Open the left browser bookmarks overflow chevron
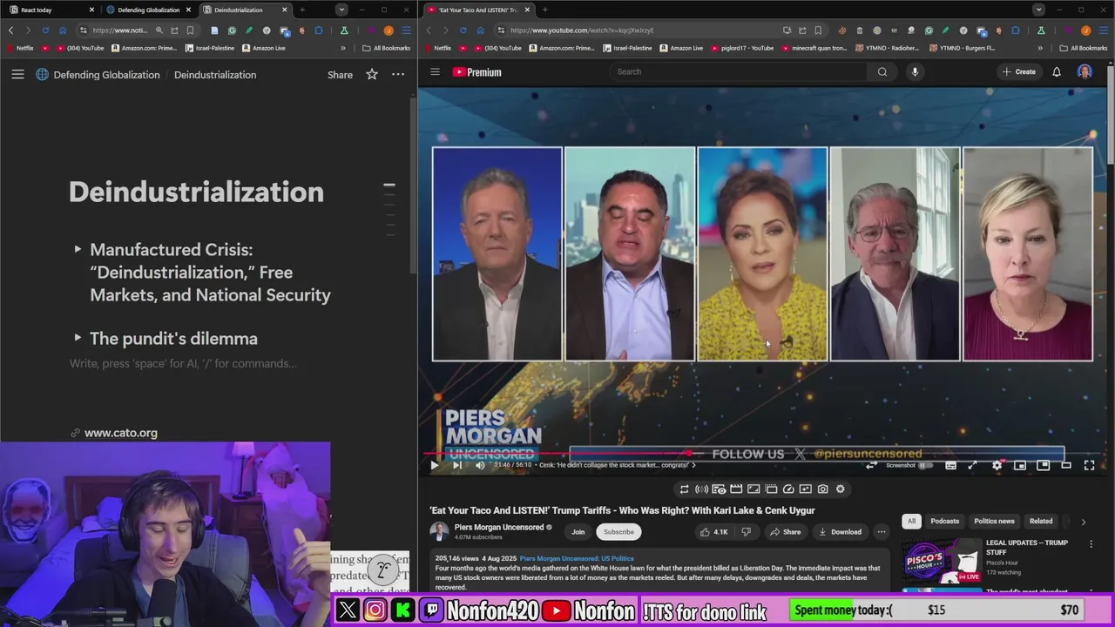Screen dimensions: 1115x627 coord(343,48)
